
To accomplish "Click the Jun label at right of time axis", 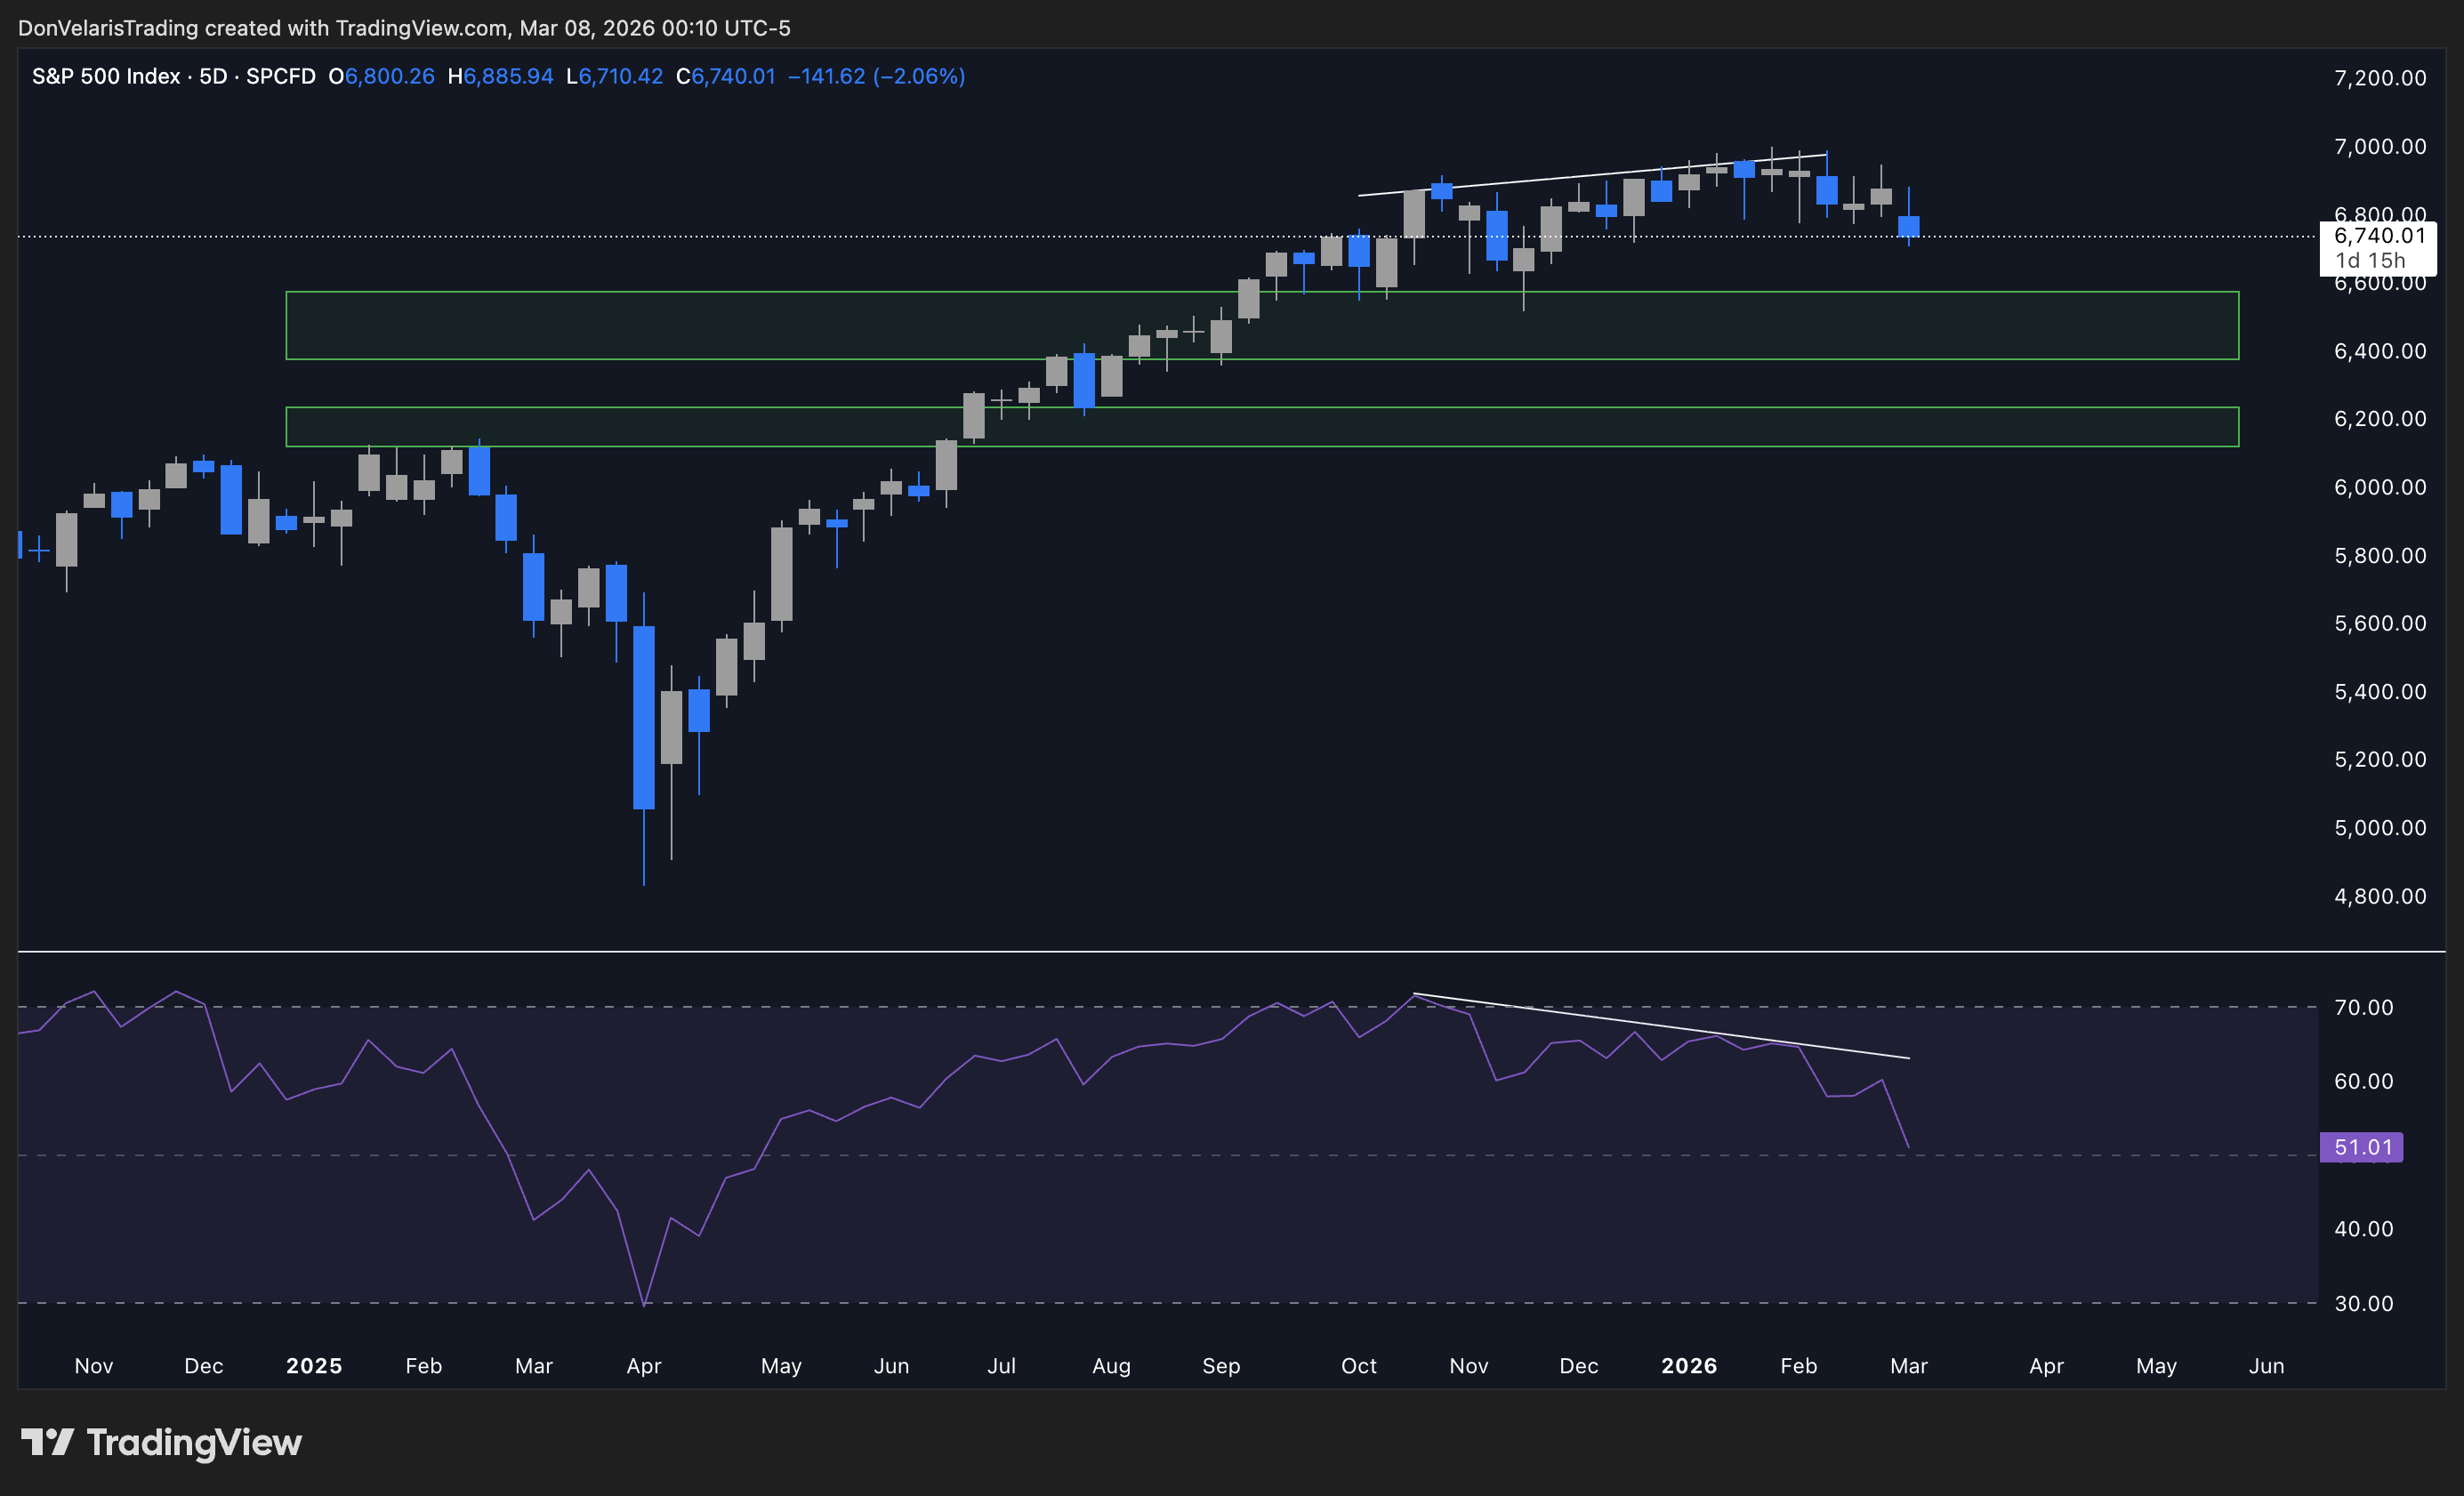I will 2266,1365.
